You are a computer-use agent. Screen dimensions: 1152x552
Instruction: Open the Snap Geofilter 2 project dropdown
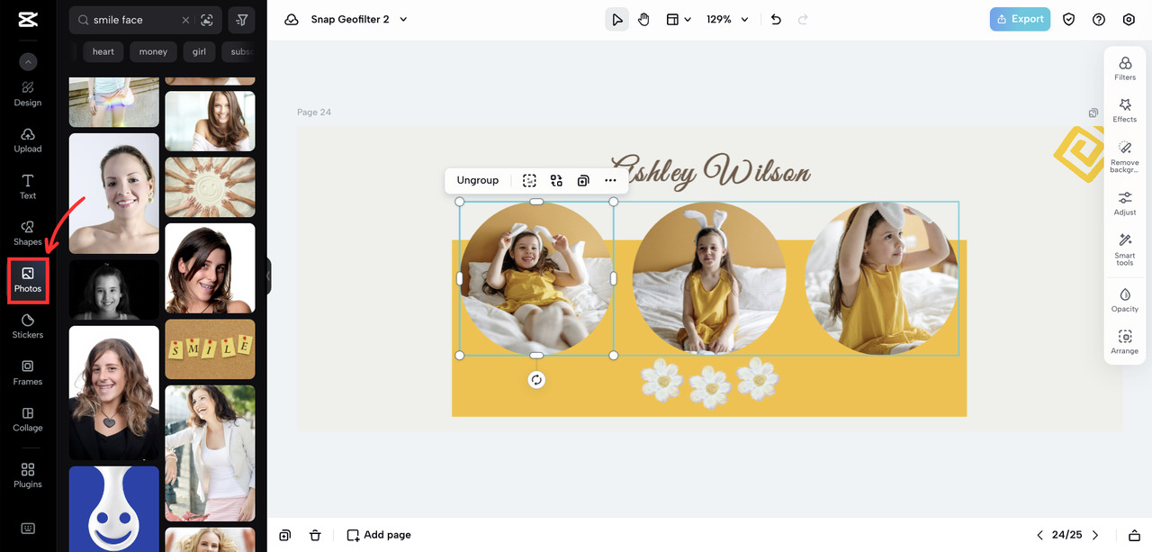[x=359, y=19]
